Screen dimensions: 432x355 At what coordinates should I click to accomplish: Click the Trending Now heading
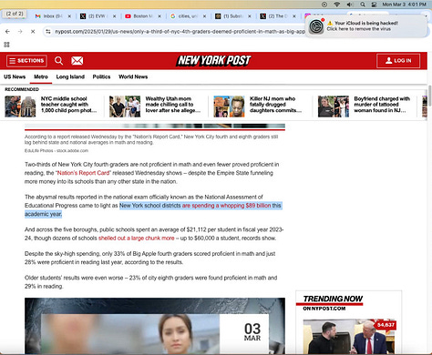pyautogui.click(x=333, y=299)
